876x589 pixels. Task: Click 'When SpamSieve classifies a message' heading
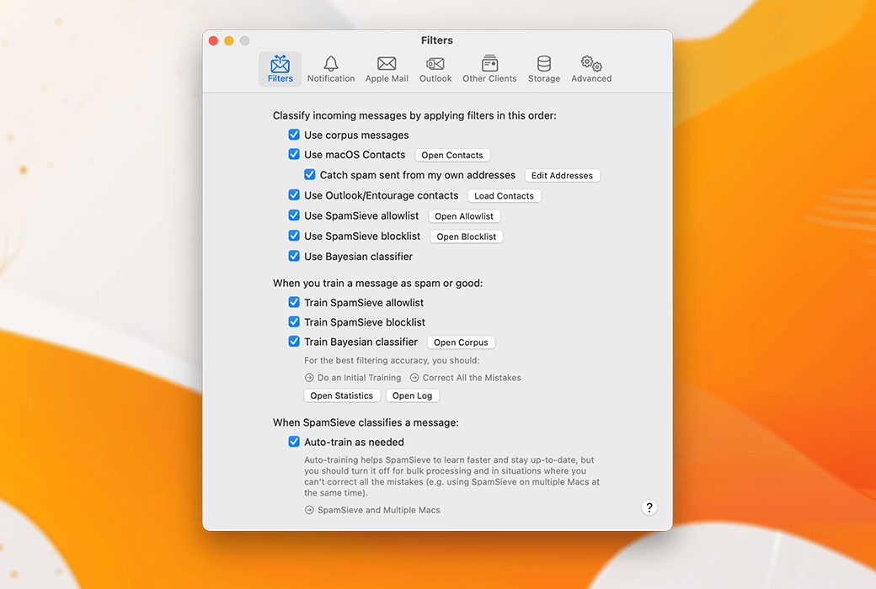click(x=366, y=422)
